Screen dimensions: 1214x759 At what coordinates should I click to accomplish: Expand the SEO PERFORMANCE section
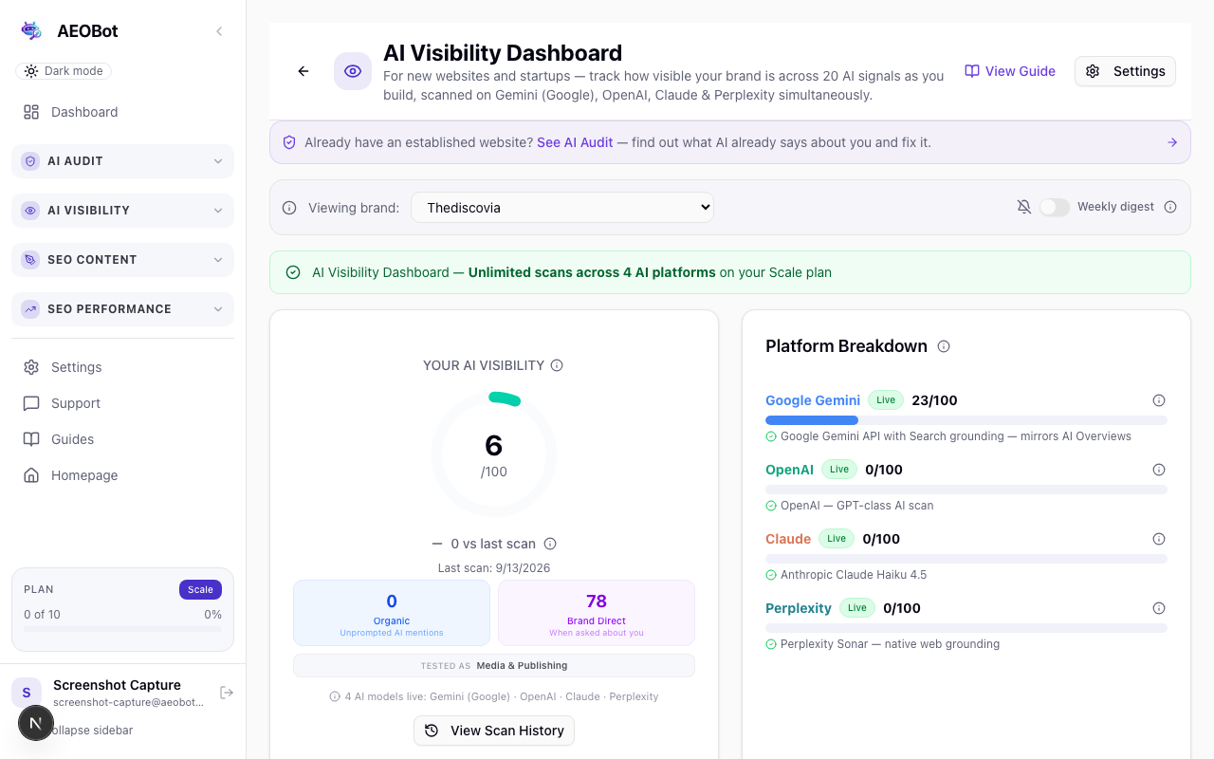[x=122, y=309]
